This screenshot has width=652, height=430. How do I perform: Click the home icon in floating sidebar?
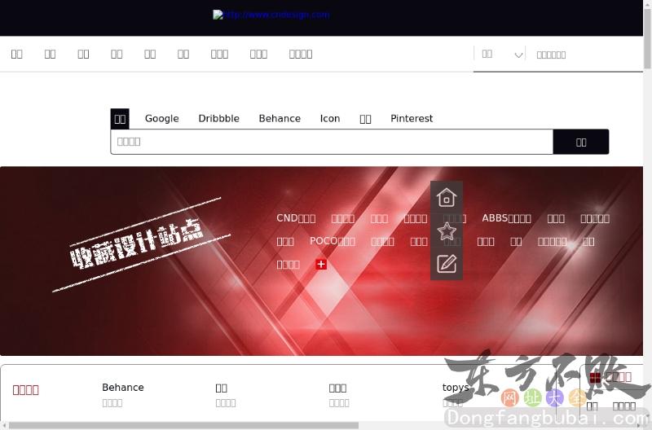446,198
